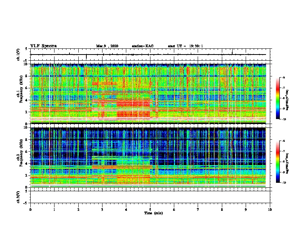Click time axis tick label "2"
Screen dimensions: 304x235
(x=78, y=210)
